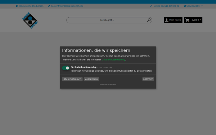
Task: Click the search magnifier icon
Action: (x=149, y=20)
